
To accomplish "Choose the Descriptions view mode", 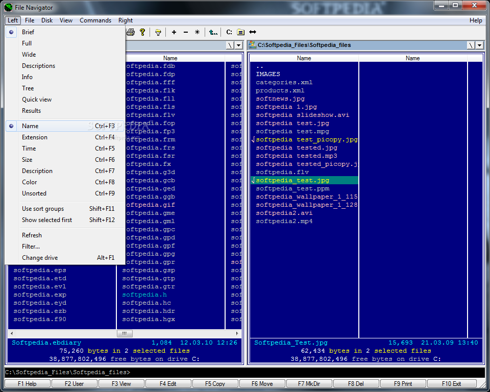I will [x=65, y=66].
